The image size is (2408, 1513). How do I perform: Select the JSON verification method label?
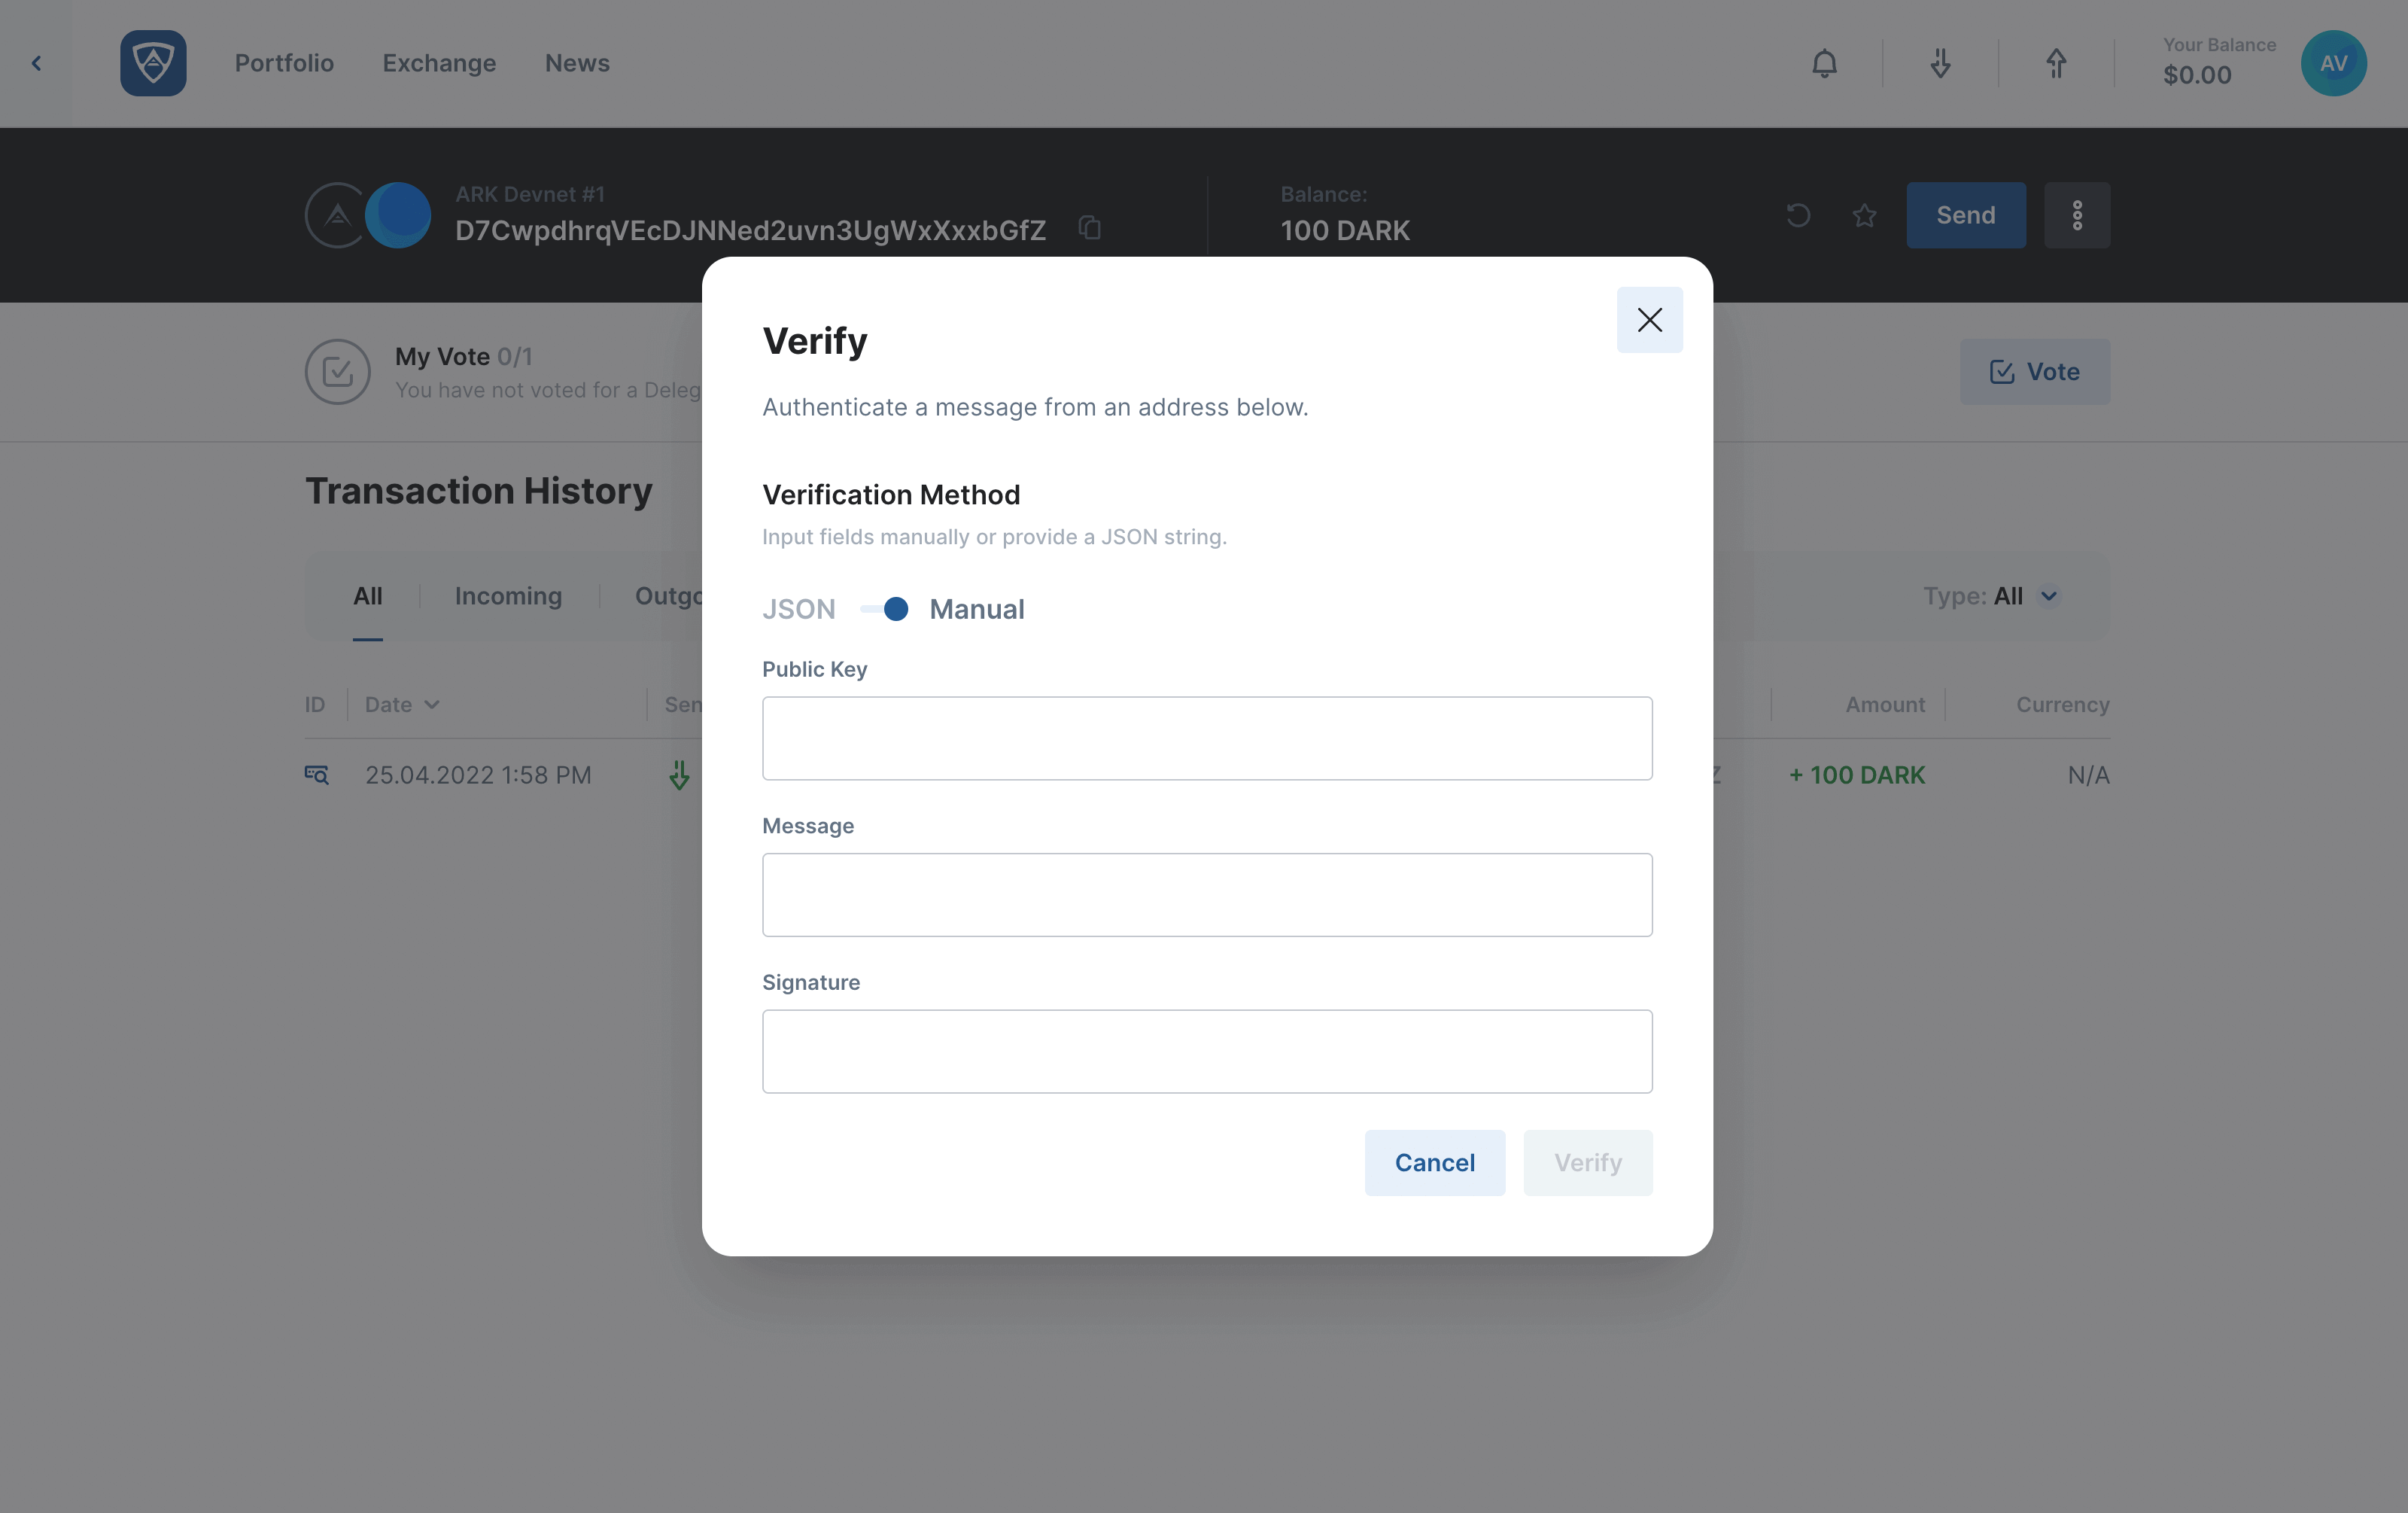[799, 609]
